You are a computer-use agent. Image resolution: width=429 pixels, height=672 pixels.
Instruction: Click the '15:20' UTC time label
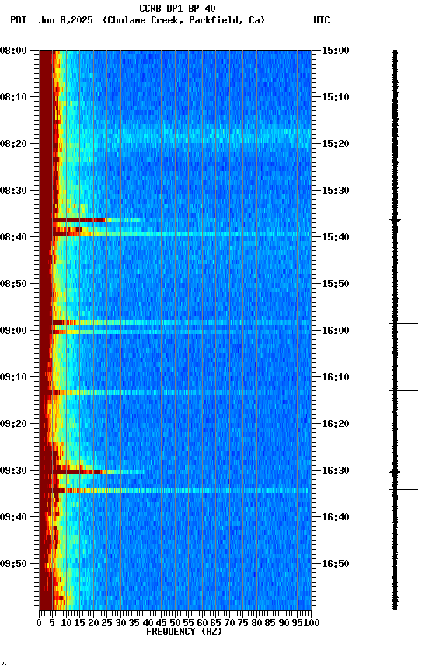click(x=336, y=144)
